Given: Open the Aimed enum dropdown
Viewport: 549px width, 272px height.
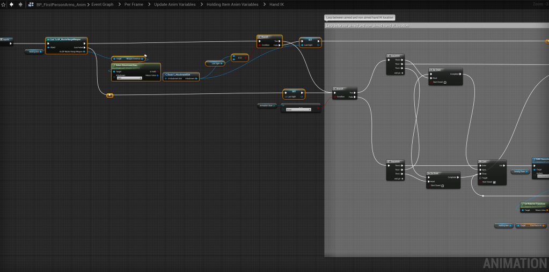Looking at the screenshot, I should pos(298,109).
